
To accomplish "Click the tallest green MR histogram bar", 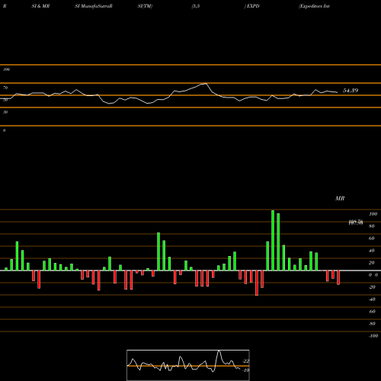I will tap(273, 240).
